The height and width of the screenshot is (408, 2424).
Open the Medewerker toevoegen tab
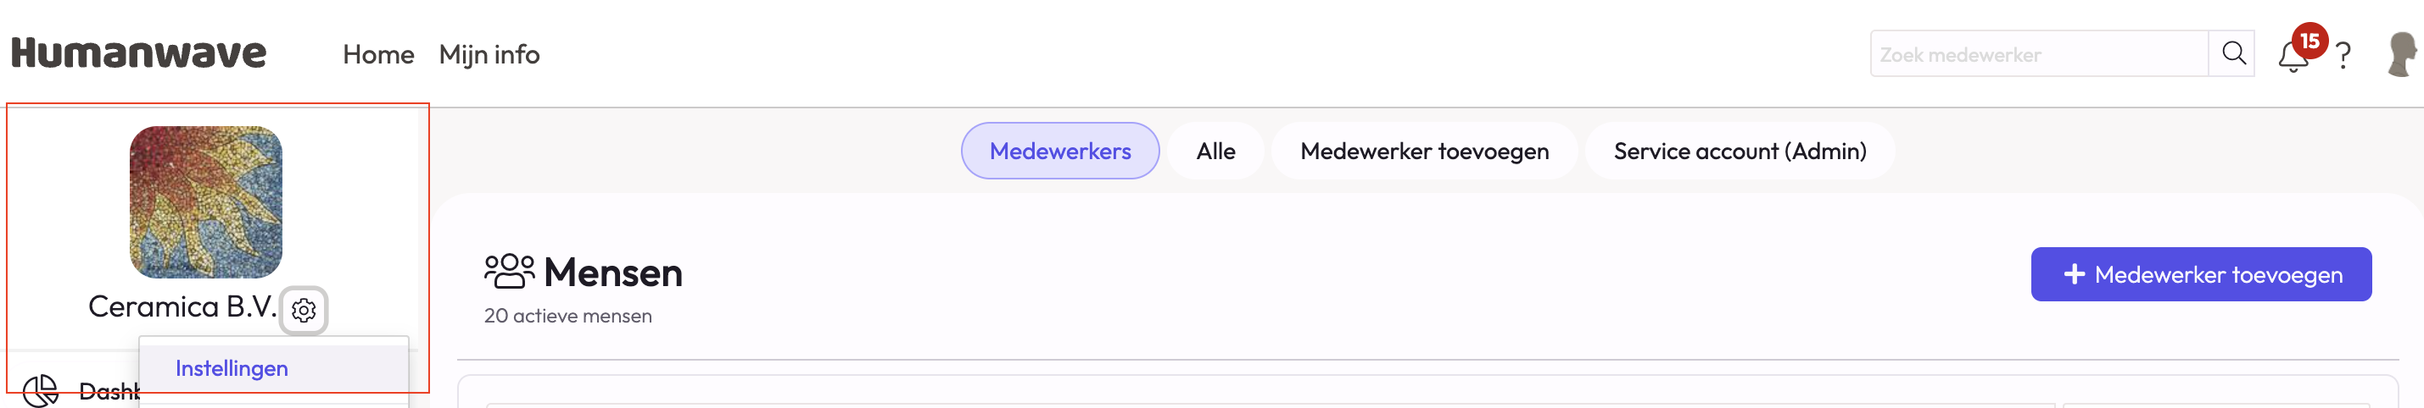click(x=1424, y=151)
